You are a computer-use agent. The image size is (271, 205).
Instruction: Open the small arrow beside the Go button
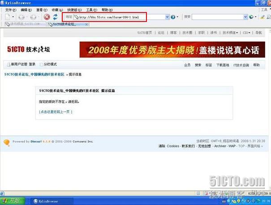click(x=177, y=17)
